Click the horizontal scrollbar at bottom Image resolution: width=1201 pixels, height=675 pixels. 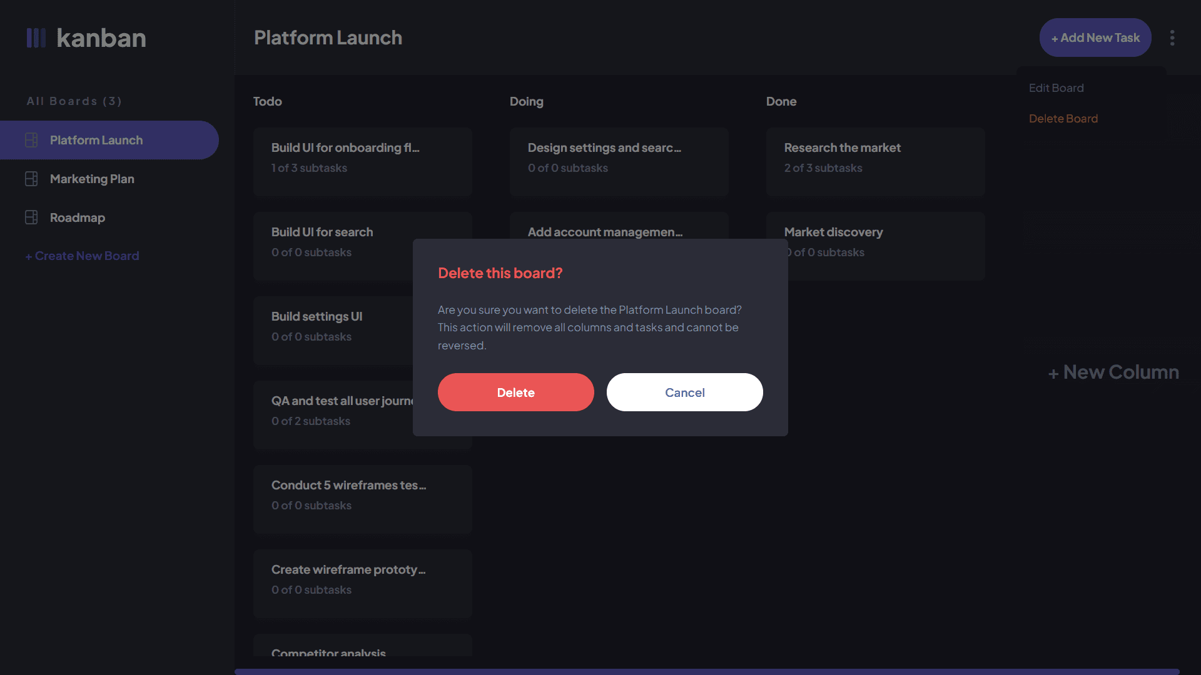point(707,671)
